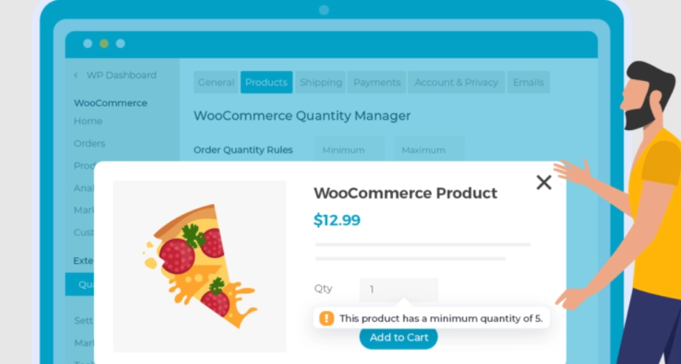Click the Minimum quantity field
Screen dimensions: 681x364
349,150
